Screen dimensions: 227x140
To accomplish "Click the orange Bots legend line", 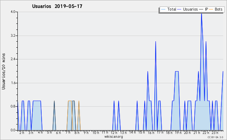I will [211, 9].
